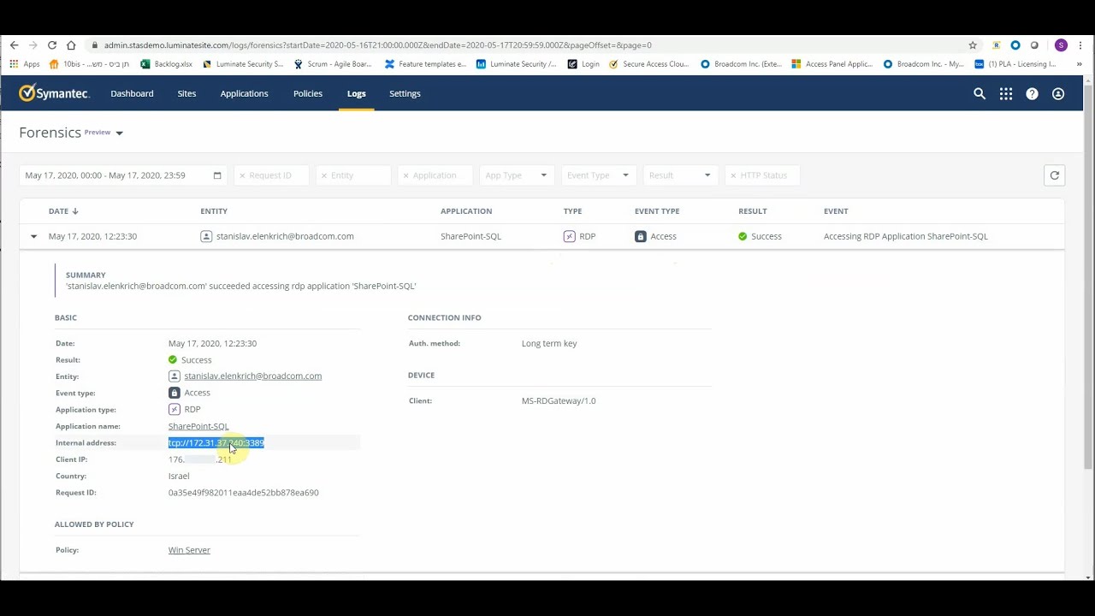Open the help question mark icon
The image size is (1095, 616).
pyautogui.click(x=1033, y=94)
